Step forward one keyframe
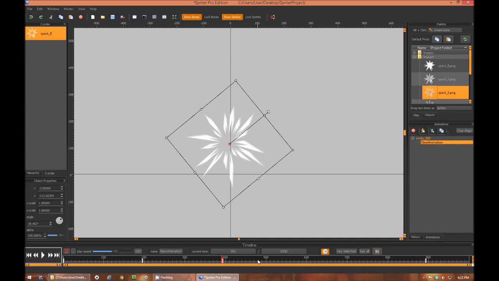Screen dimensions: 499x281 (x=50, y=255)
